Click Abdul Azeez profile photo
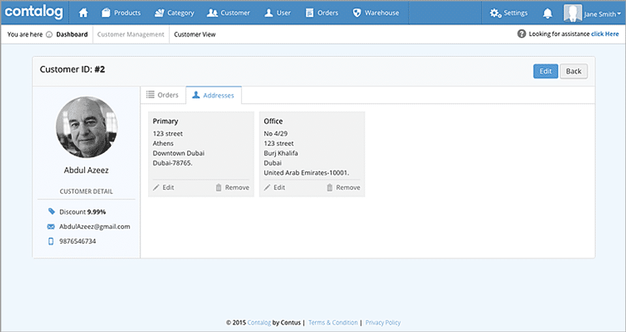This screenshot has width=626, height=332. 87,127
